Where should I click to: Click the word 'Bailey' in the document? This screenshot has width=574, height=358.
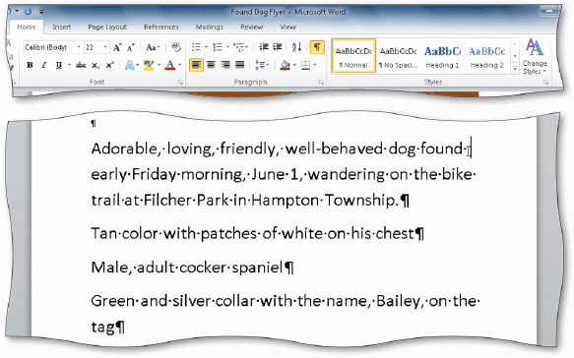[400, 301]
